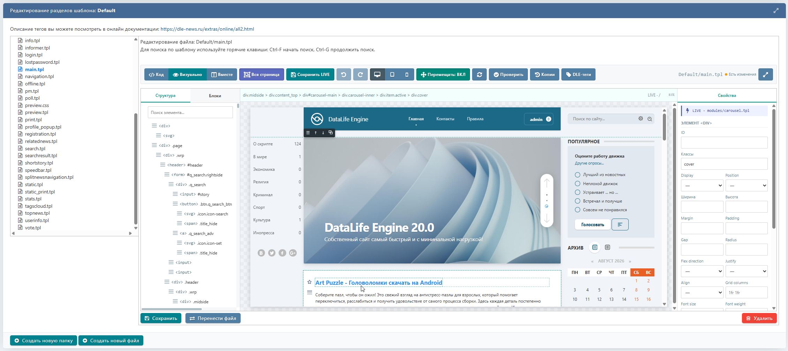
Task: Click the refresh preview icon button
Action: 479,75
